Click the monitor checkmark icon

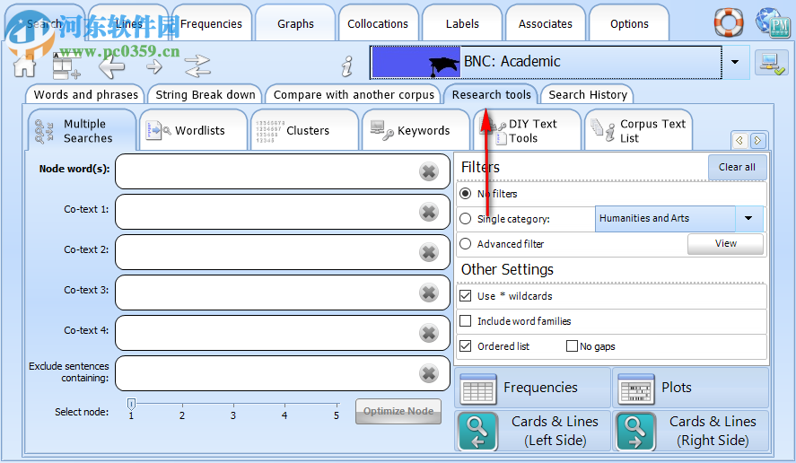771,64
